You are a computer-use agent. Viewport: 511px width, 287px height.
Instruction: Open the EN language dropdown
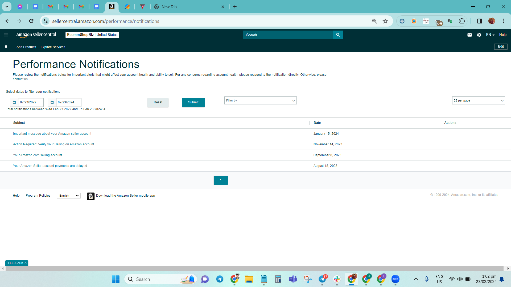[x=490, y=35]
